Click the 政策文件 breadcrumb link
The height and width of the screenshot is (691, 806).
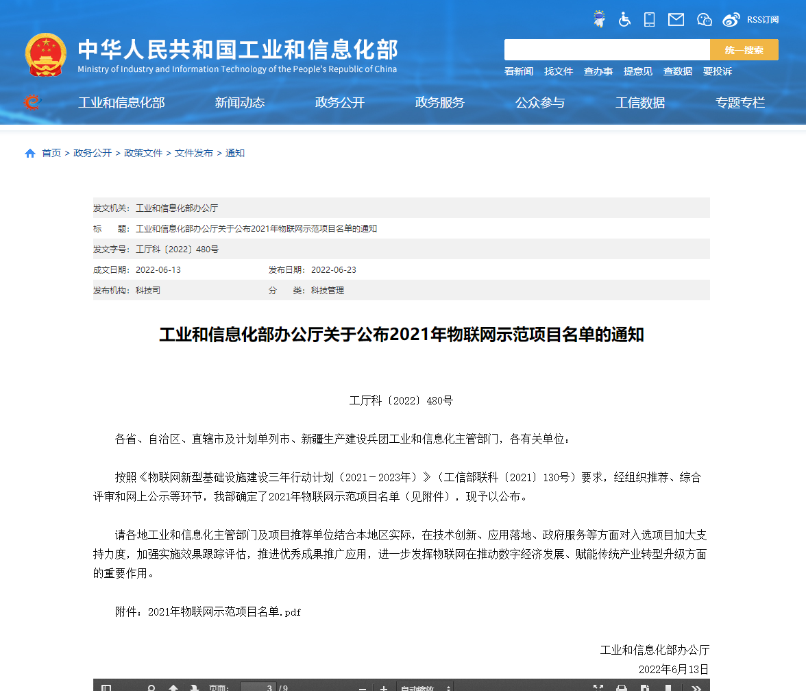[143, 154]
